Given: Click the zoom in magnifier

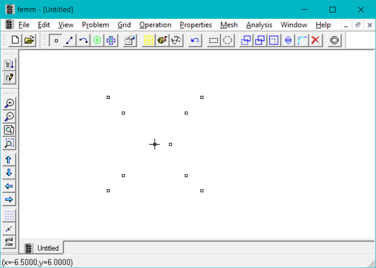Looking at the screenshot, I should point(9,104).
